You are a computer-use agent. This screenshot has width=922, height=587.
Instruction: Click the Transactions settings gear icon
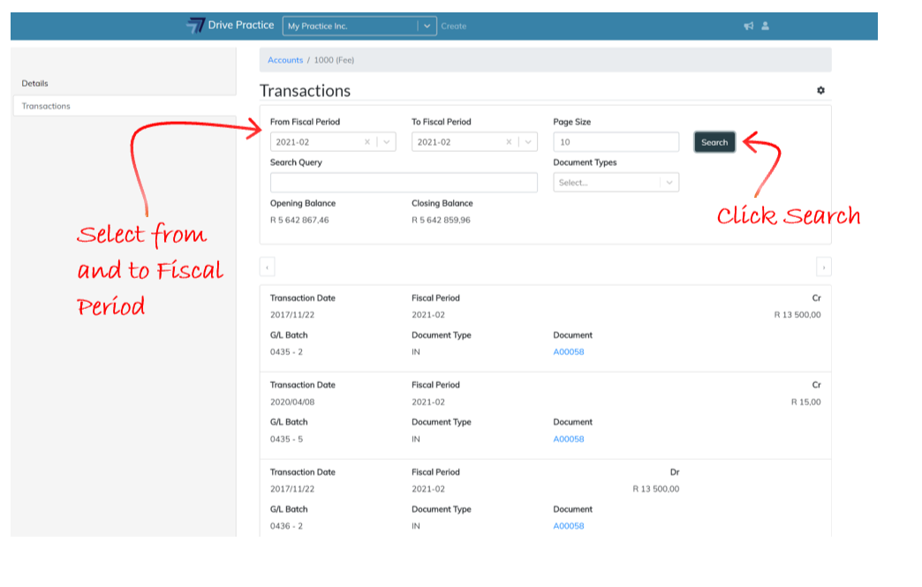(x=820, y=91)
